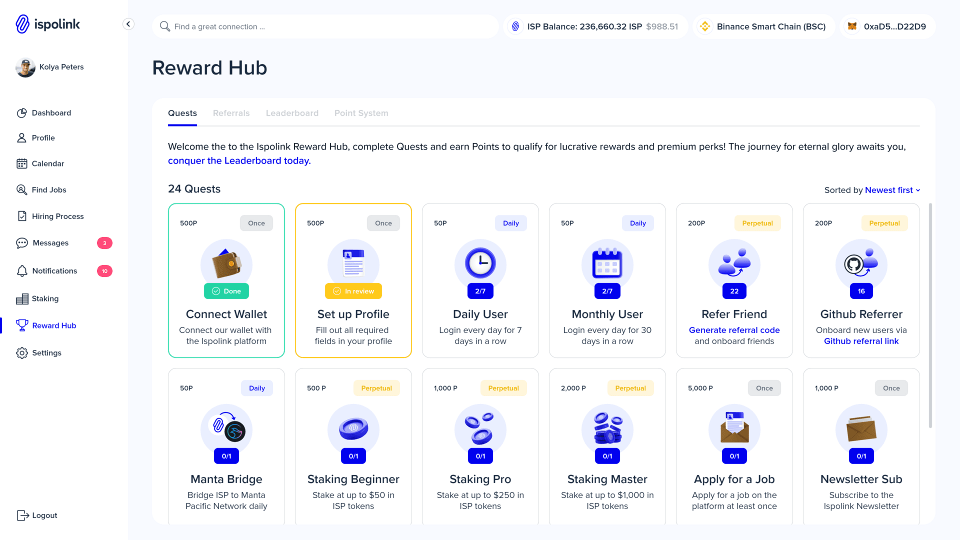Switch to the Referrals tab
This screenshot has height=540, width=960.
231,113
